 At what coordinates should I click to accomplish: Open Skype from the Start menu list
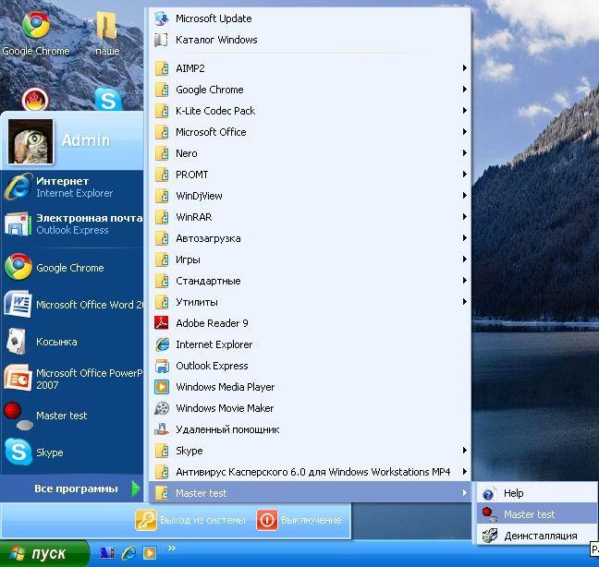[72, 452]
